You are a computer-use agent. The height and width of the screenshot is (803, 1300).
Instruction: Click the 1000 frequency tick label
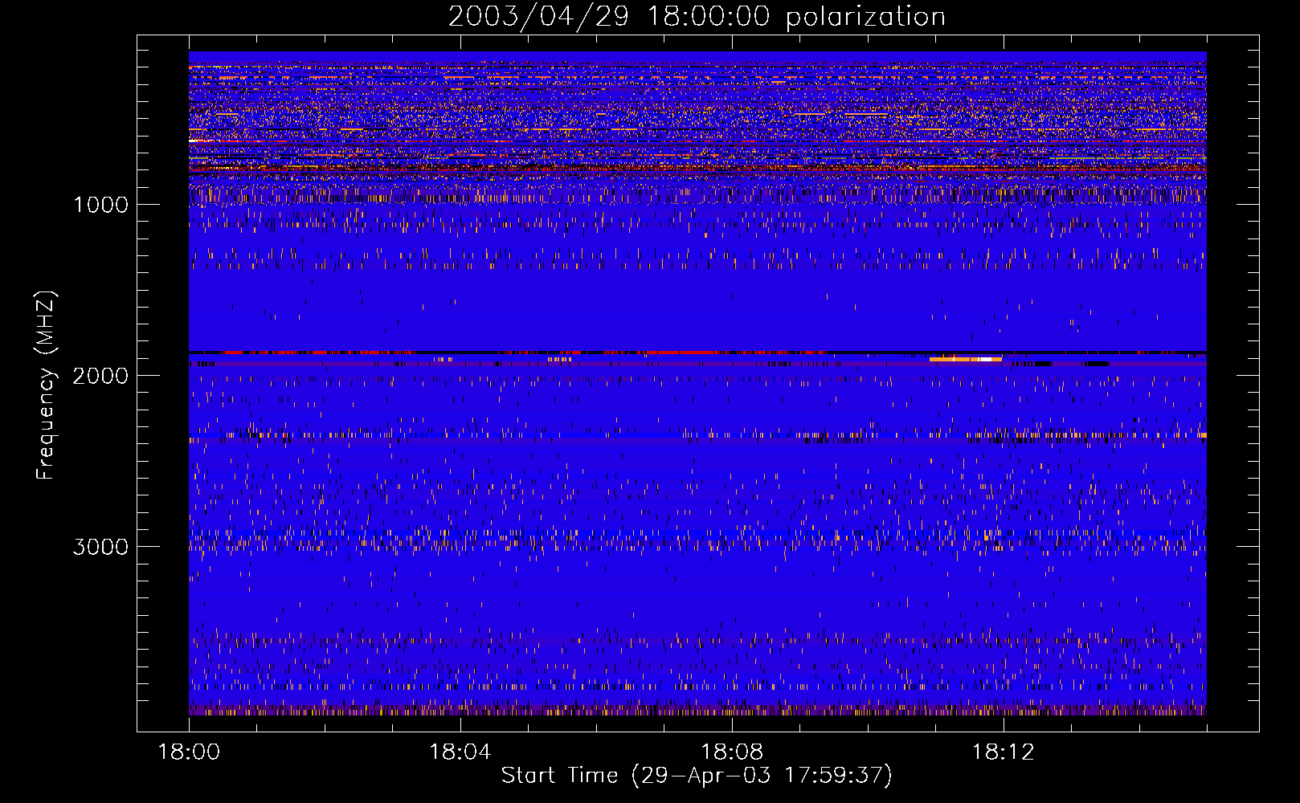100,205
